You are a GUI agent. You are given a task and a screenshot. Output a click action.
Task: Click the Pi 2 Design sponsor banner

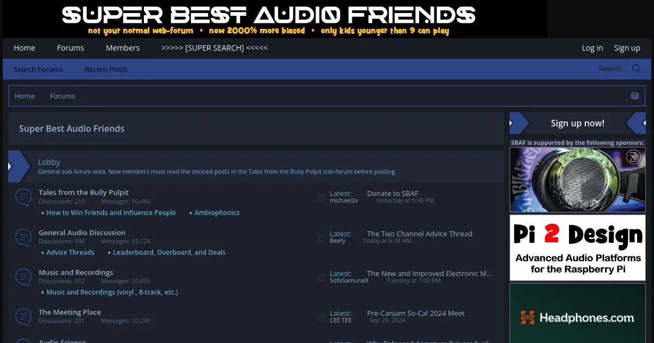click(x=578, y=248)
